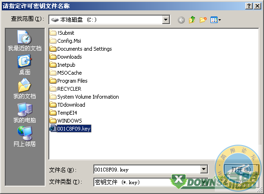The image size is (264, 194).
Task: Click the file name text field
Action: point(147,170)
